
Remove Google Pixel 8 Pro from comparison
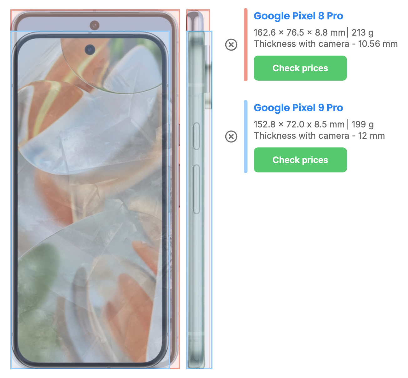pos(231,45)
